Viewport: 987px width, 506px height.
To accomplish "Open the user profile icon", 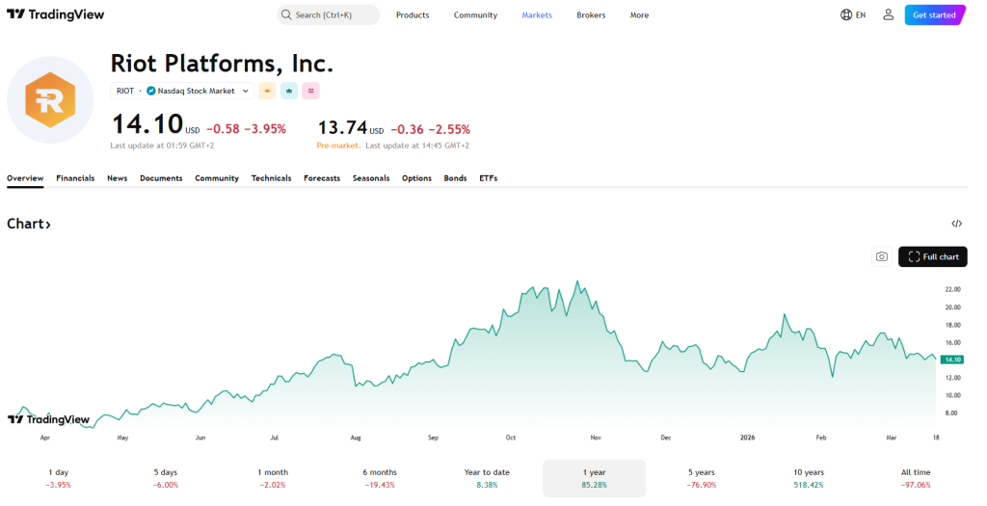I will [x=888, y=14].
